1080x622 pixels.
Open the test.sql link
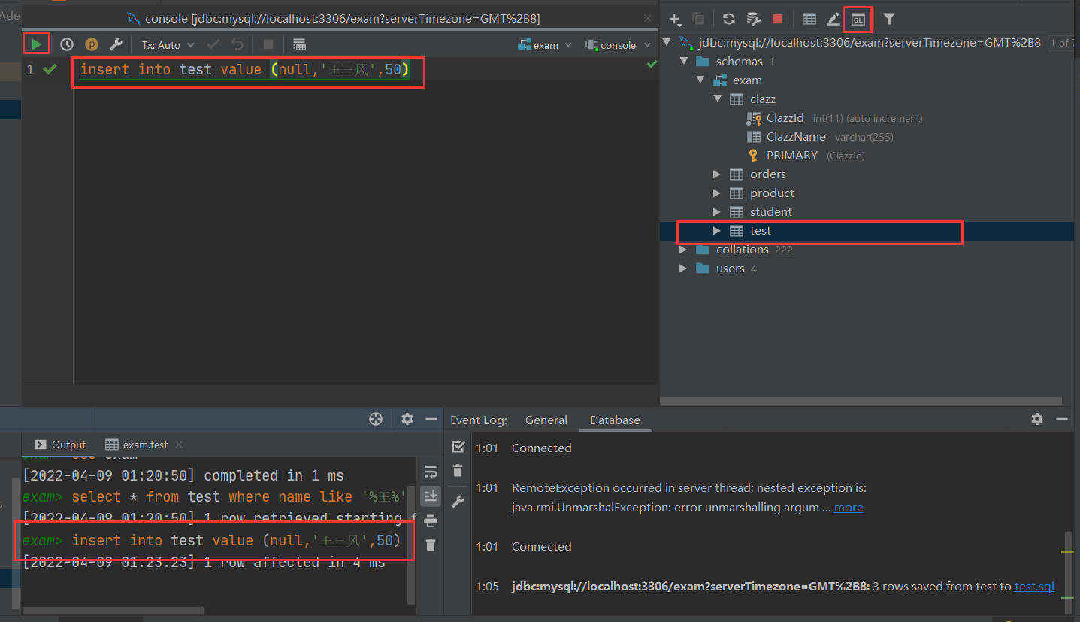pos(1034,586)
